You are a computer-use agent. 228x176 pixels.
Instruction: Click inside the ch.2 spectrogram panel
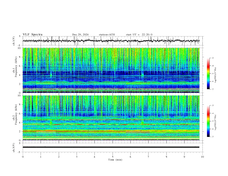(111, 118)
